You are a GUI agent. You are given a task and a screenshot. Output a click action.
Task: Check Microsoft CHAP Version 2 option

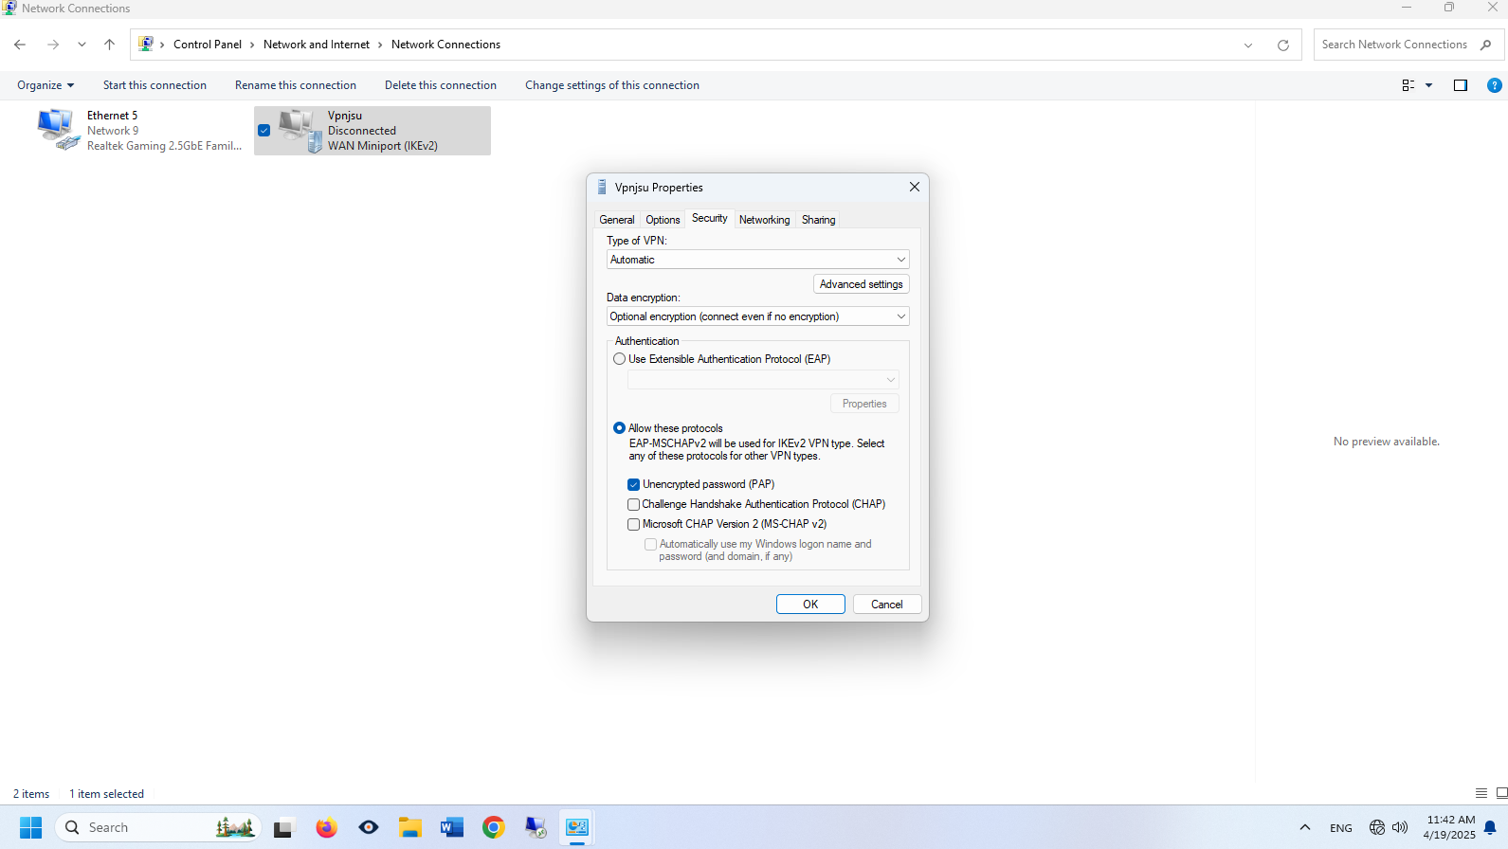[x=633, y=525]
